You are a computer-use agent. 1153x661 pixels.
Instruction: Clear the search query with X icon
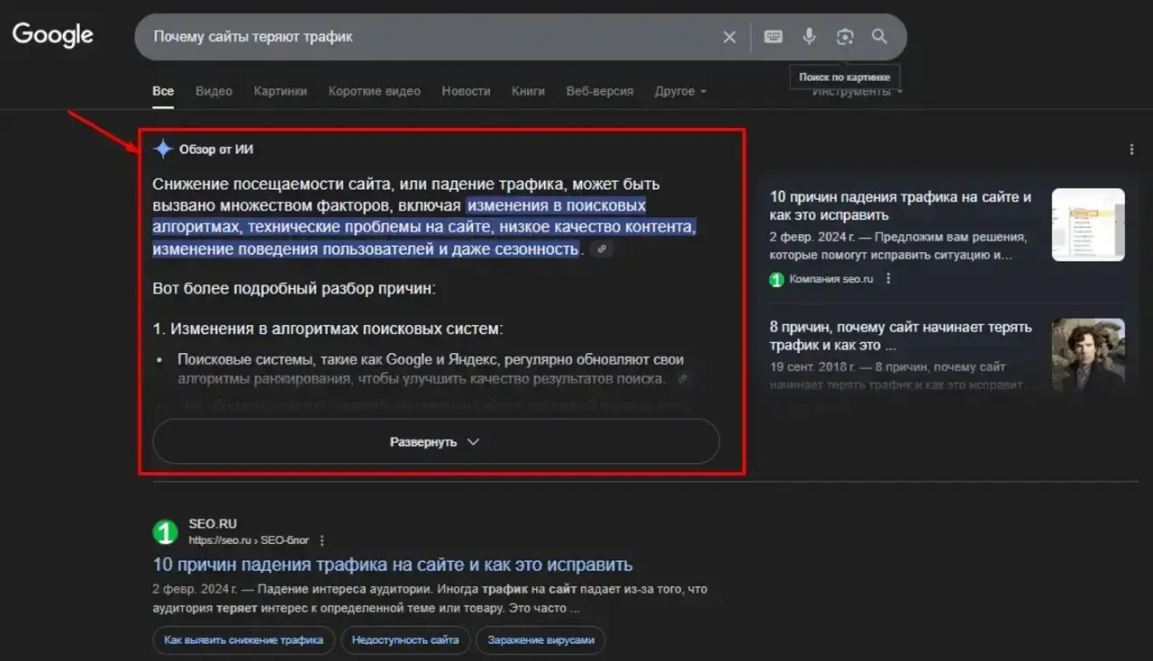729,37
